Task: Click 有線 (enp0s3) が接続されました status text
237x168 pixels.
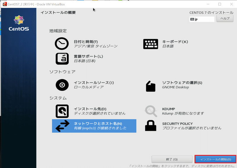Action: (100, 128)
